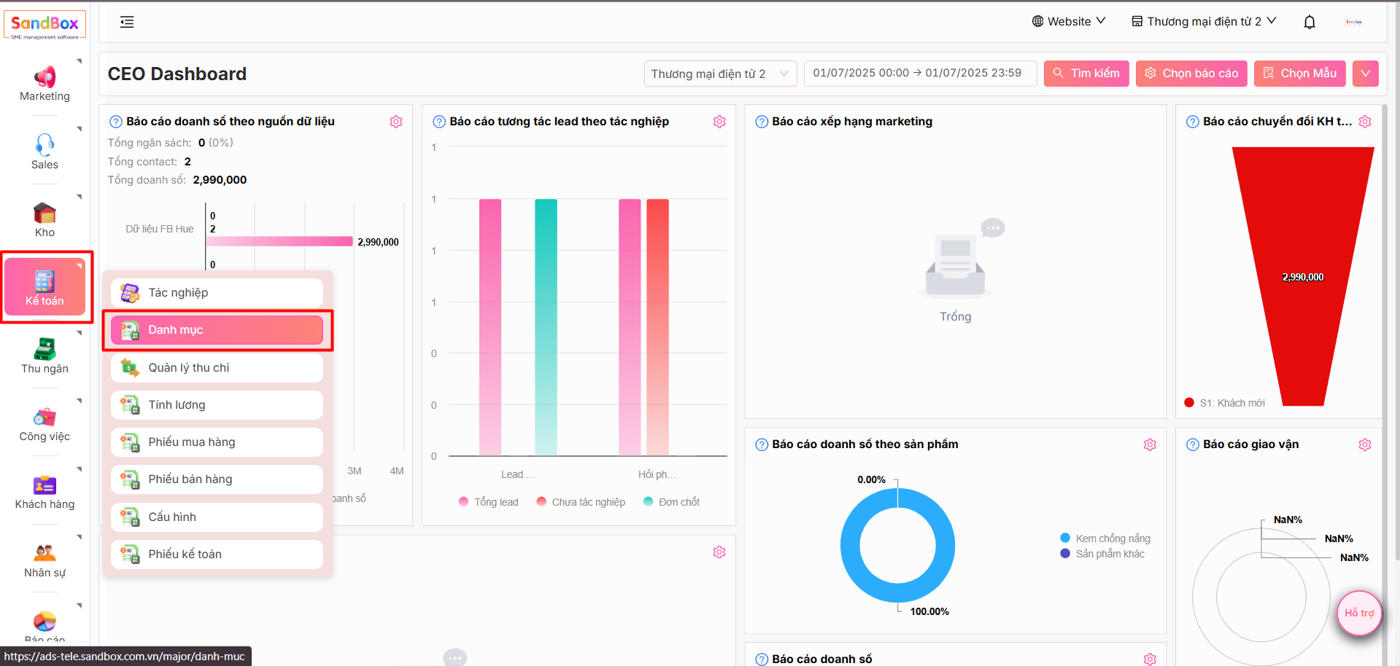Image resolution: width=1400 pixels, height=666 pixels.
Task: Open settings gear for lead interaction report
Action: click(x=719, y=122)
